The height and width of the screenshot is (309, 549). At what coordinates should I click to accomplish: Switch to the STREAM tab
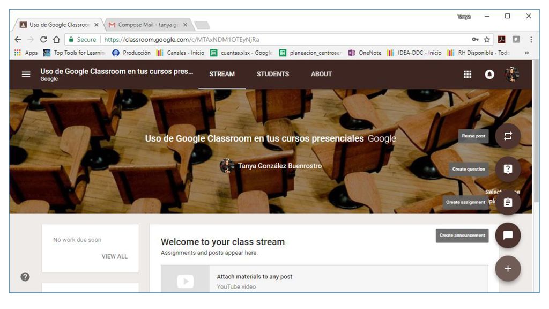click(x=222, y=74)
